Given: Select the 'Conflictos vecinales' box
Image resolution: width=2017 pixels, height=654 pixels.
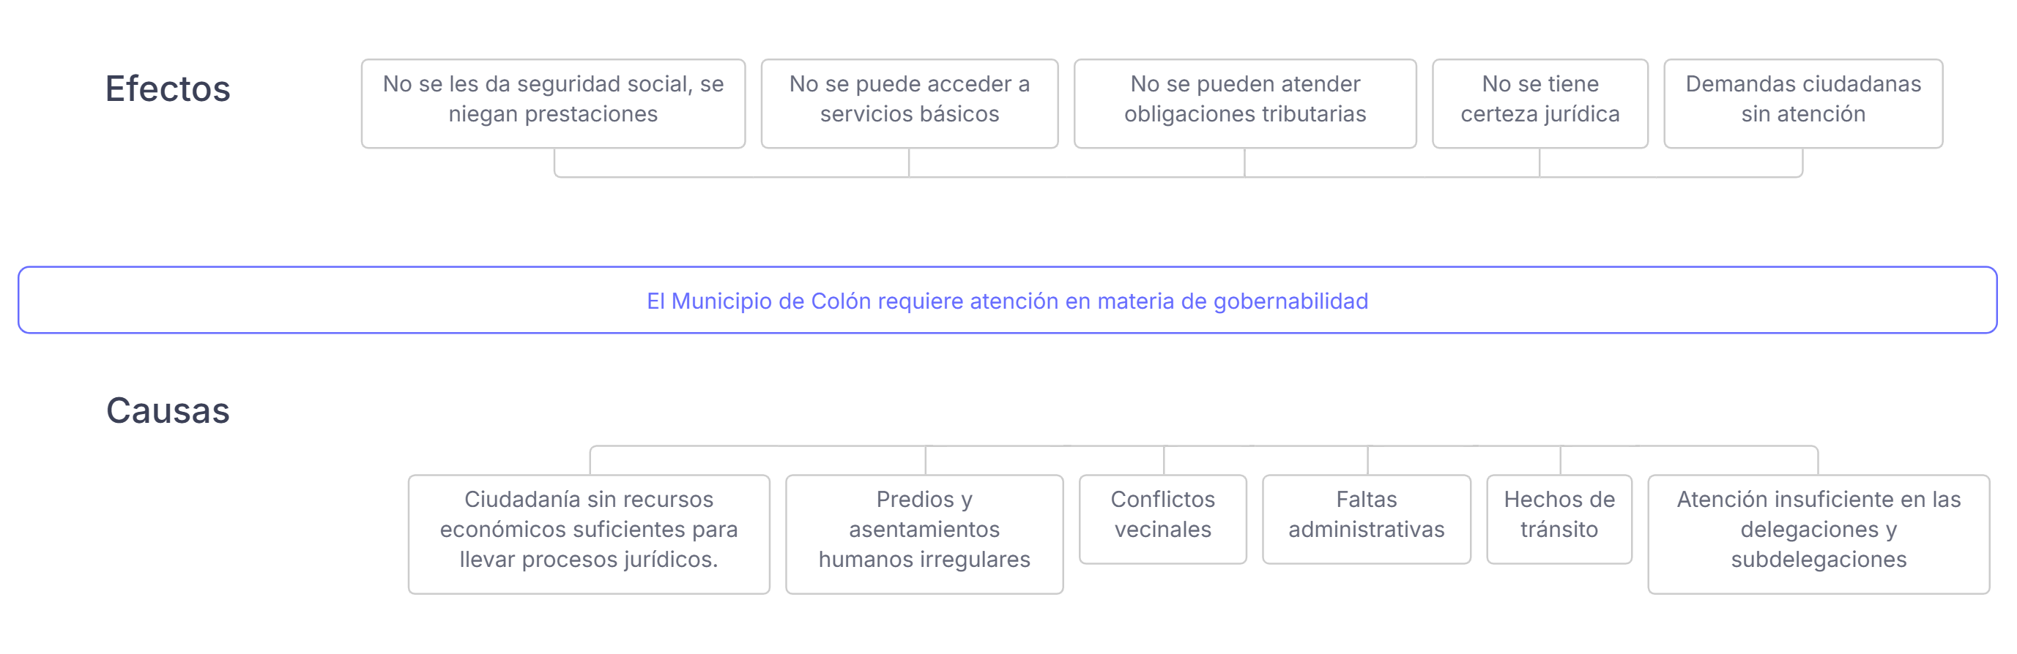Looking at the screenshot, I should coord(1163,519).
